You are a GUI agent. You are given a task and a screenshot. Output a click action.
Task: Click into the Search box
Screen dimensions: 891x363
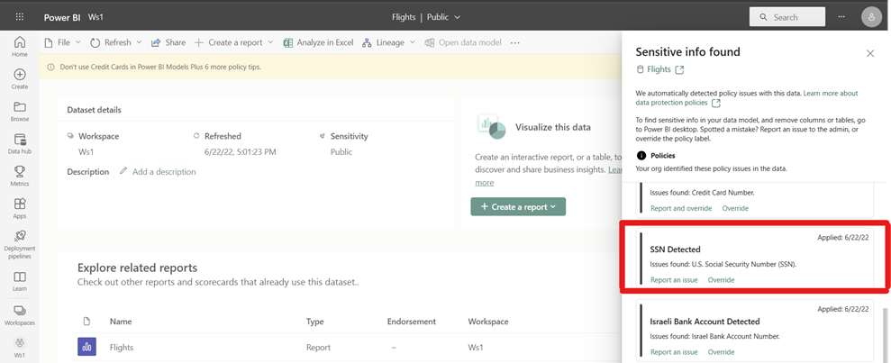787,17
